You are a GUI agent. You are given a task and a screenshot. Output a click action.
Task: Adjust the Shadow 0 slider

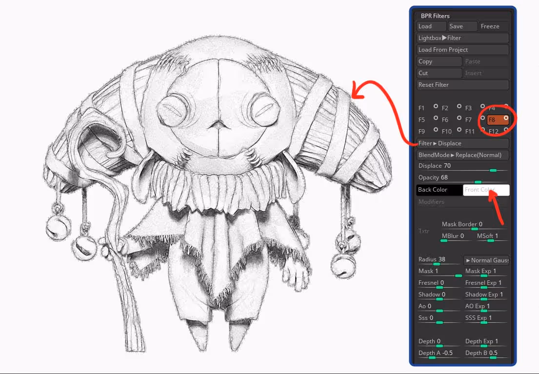point(439,295)
